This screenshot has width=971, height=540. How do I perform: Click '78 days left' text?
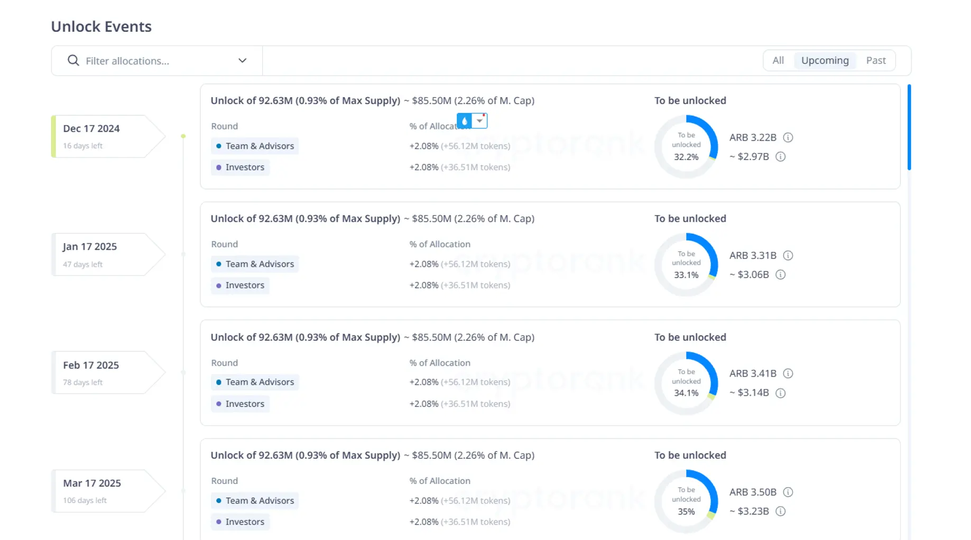(x=82, y=383)
